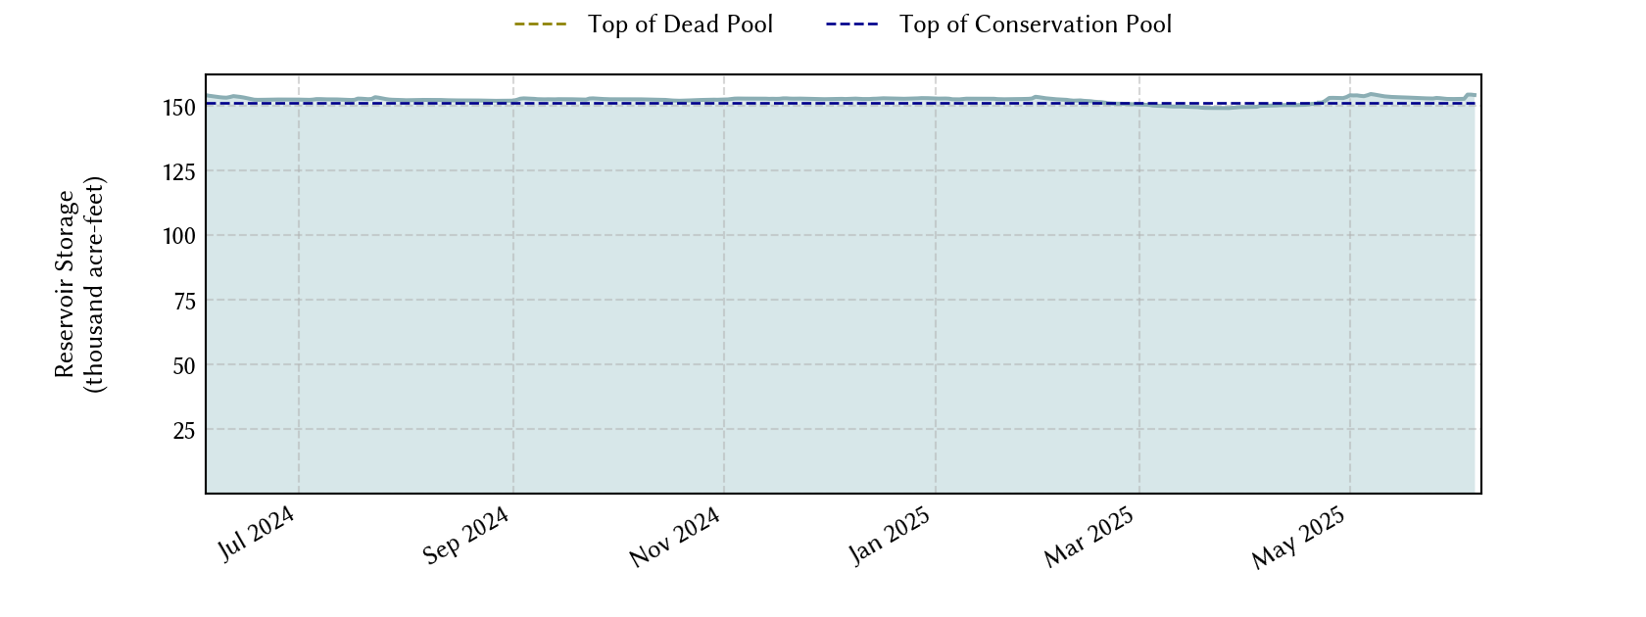Screen dimensions: 1646x617
Task: Click the 25 y-axis tick label
Action: pos(184,430)
